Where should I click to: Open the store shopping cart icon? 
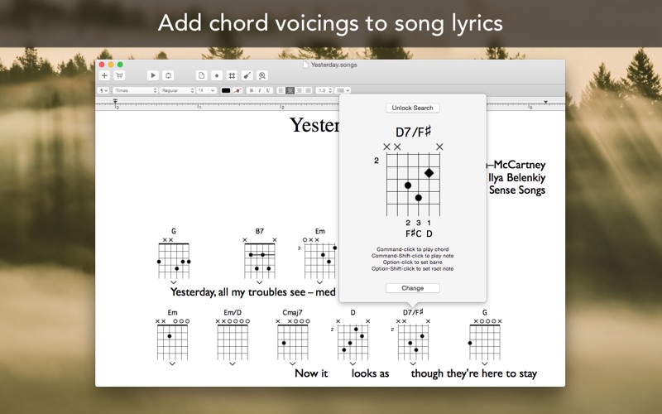coord(119,75)
